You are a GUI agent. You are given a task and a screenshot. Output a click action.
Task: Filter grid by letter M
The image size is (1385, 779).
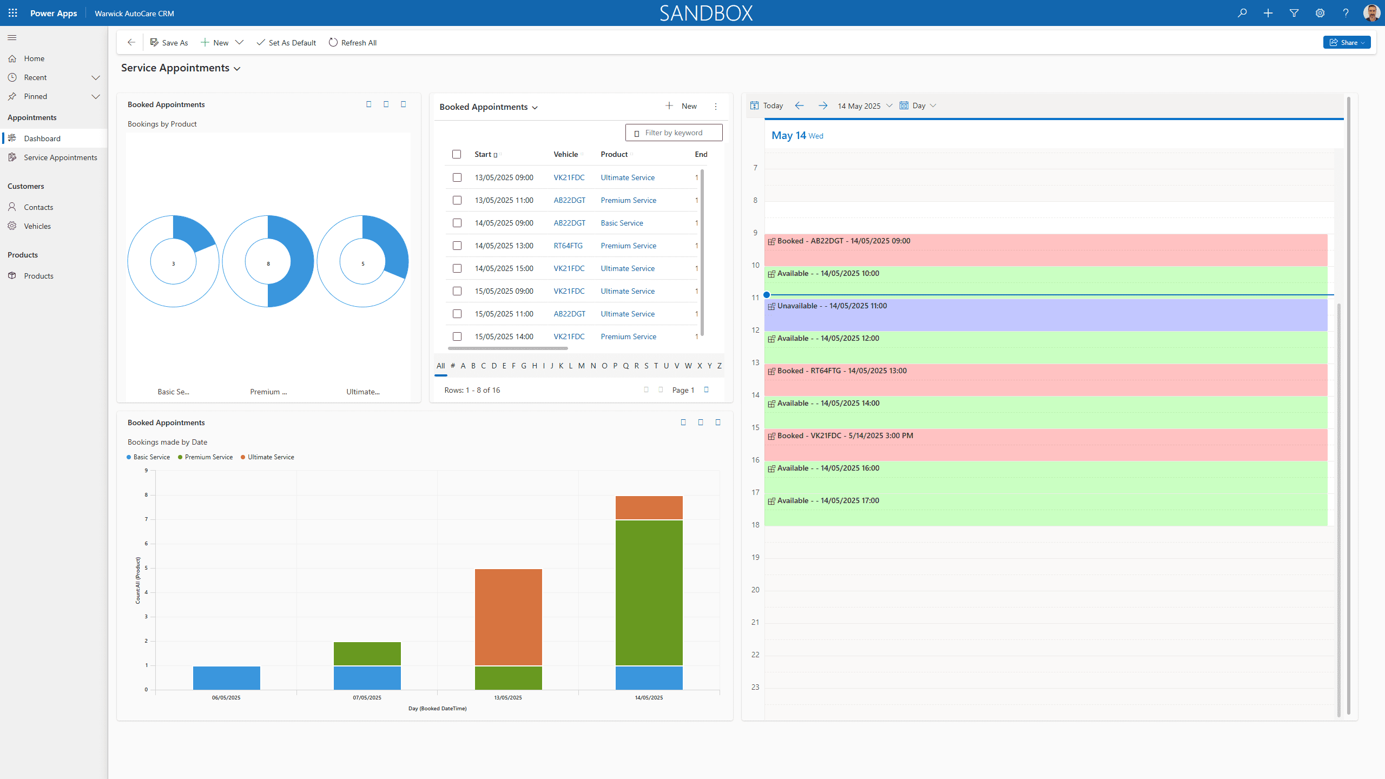(581, 366)
